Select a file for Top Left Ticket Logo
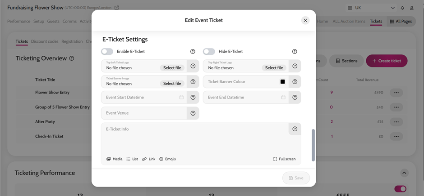 172,68
